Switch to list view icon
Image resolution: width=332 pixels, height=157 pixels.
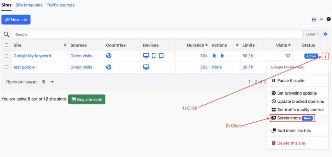pos(322,20)
